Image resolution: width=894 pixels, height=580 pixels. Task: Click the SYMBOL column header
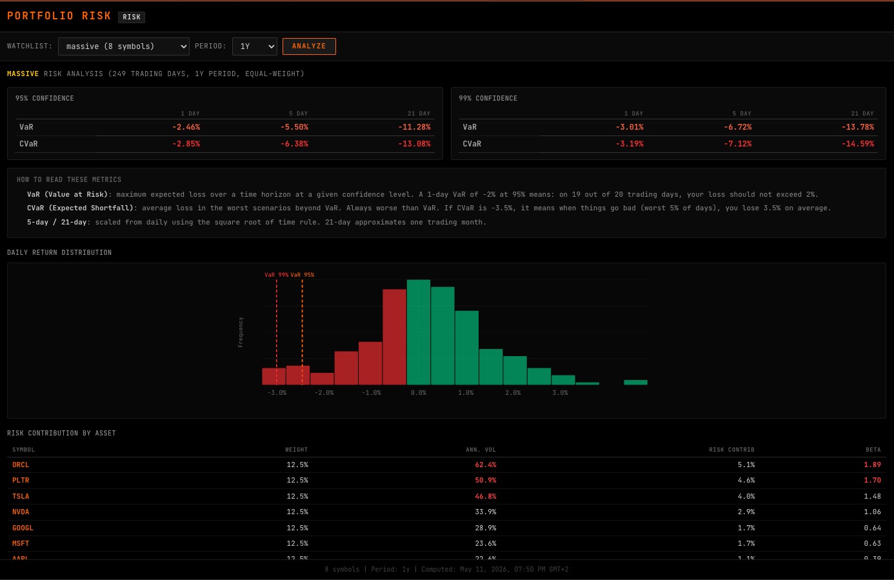24,450
